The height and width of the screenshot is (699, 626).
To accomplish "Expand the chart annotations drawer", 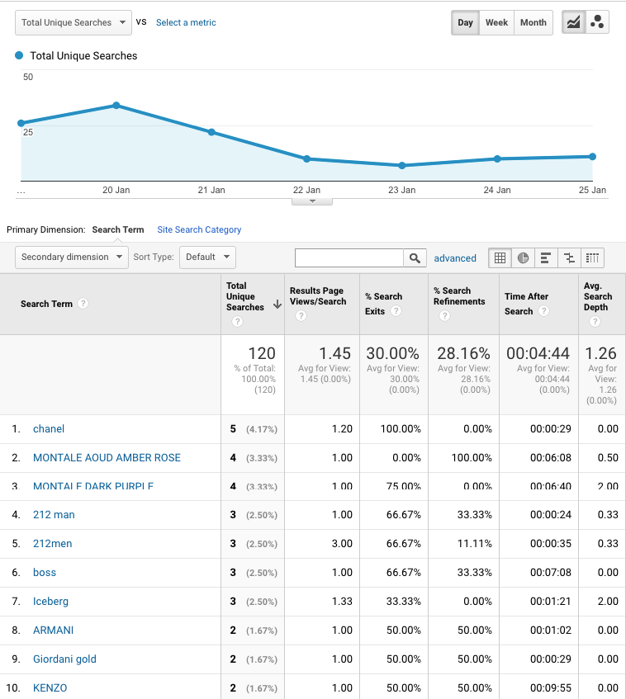I will point(312,201).
